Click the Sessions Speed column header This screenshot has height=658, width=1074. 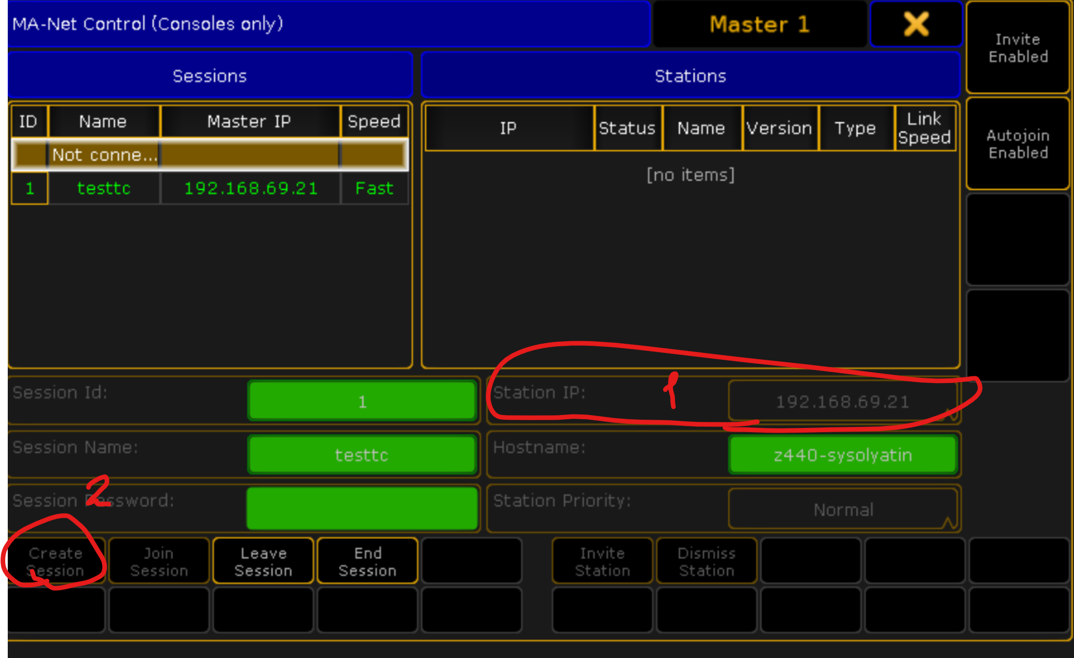(x=375, y=121)
